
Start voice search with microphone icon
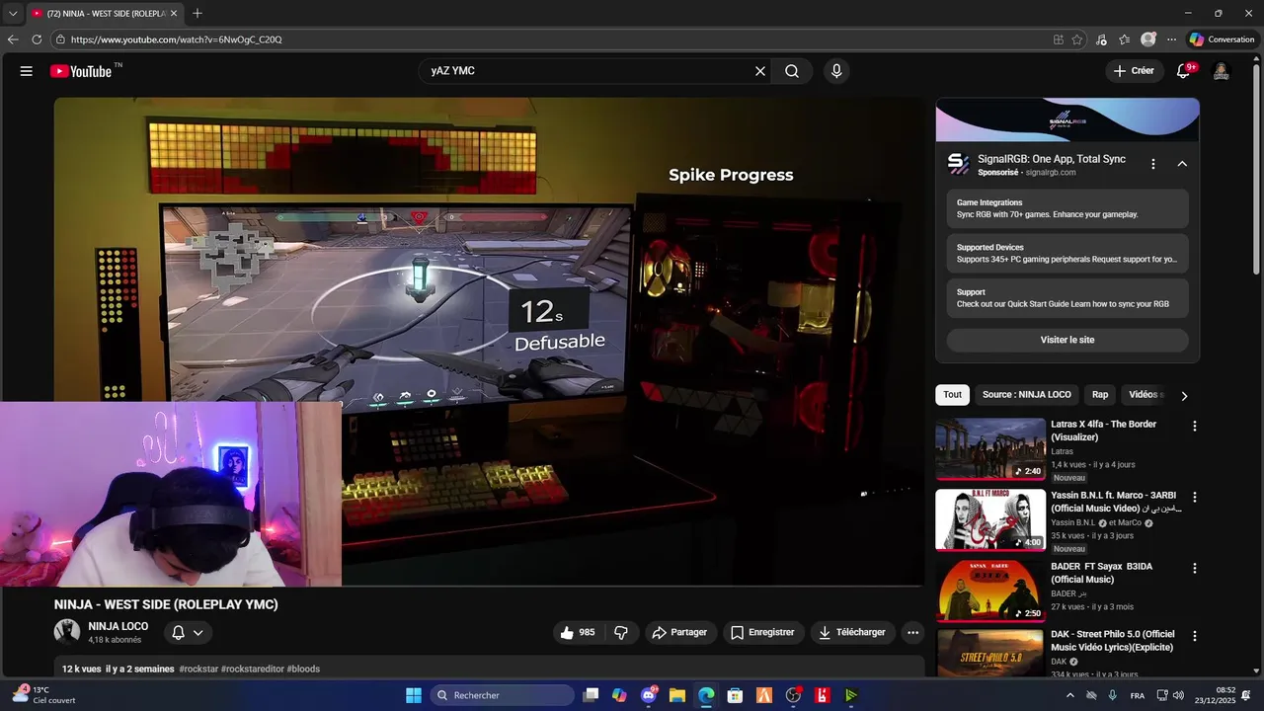(836, 71)
